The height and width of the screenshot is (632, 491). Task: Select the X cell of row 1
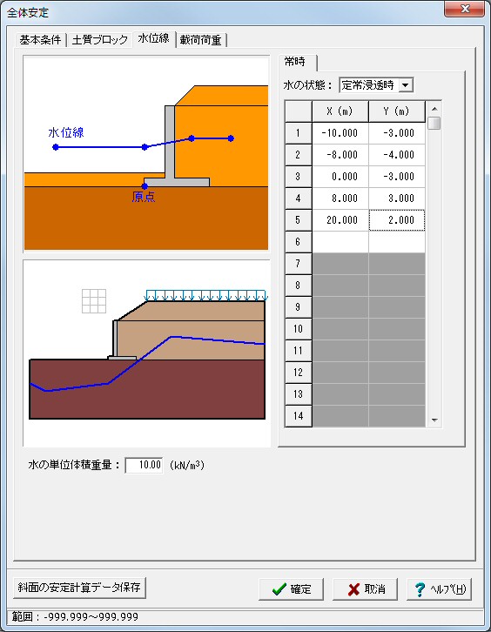click(340, 133)
